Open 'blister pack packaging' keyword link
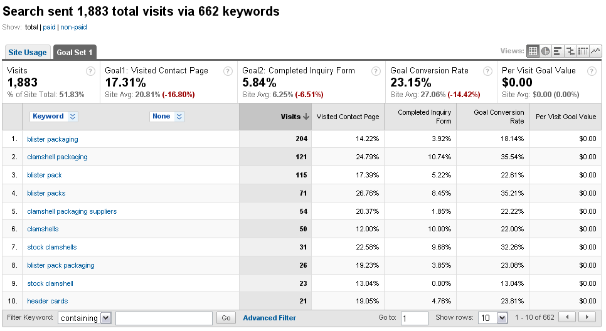The width and height of the screenshot is (606, 331). (x=61, y=265)
